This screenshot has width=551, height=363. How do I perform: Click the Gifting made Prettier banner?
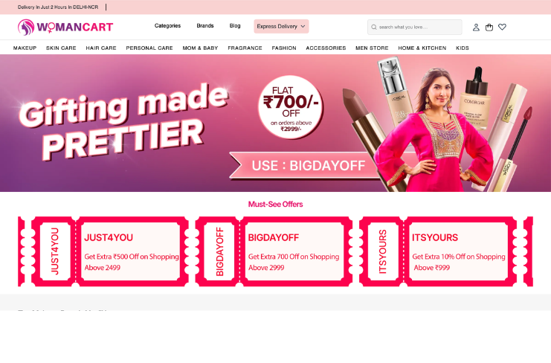pos(275,123)
